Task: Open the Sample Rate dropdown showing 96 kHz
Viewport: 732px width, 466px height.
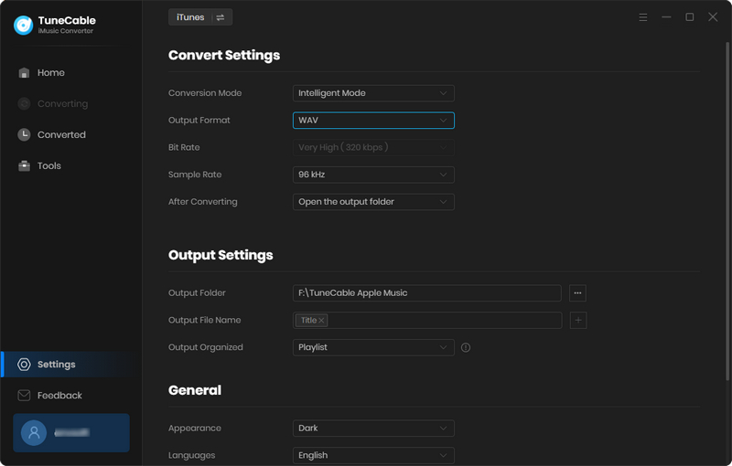Action: pos(373,175)
